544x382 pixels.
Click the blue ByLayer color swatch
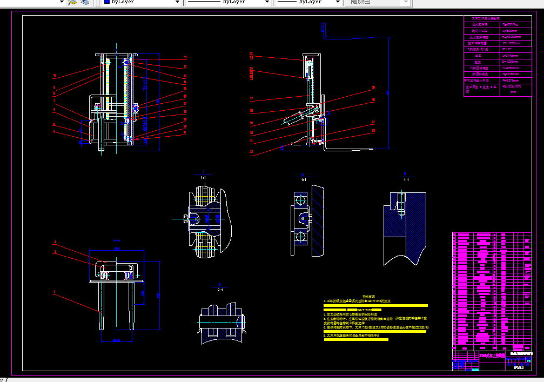click(107, 2)
